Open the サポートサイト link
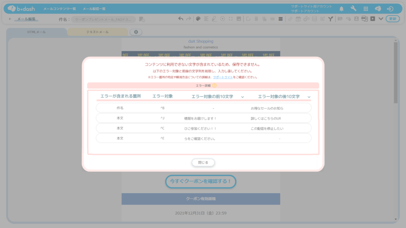Viewport: 406px width, 228px height. click(x=223, y=77)
